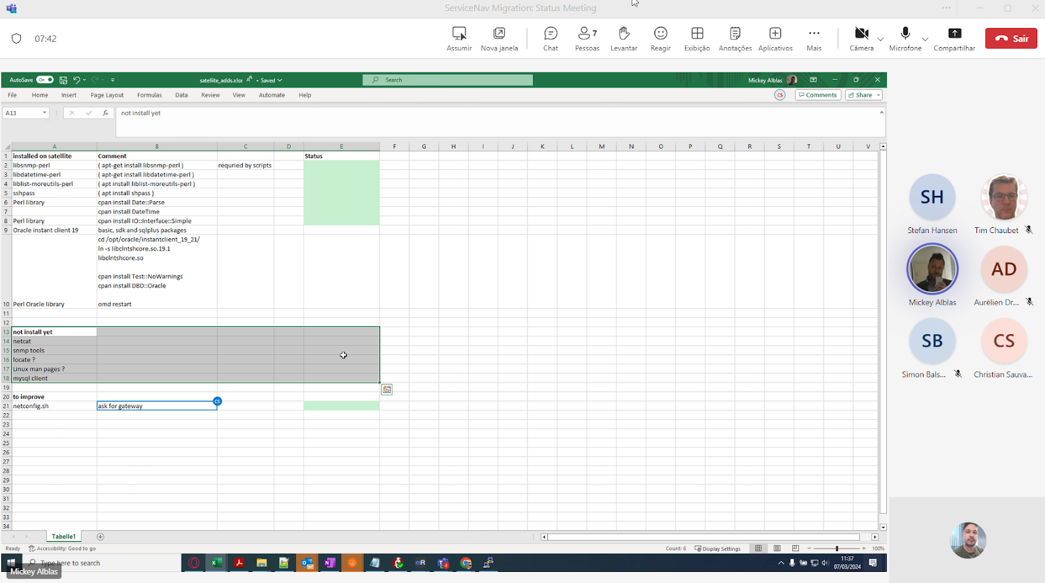The width and height of the screenshot is (1045, 583).
Task: Open Outlook from the taskbar
Action: (x=307, y=563)
